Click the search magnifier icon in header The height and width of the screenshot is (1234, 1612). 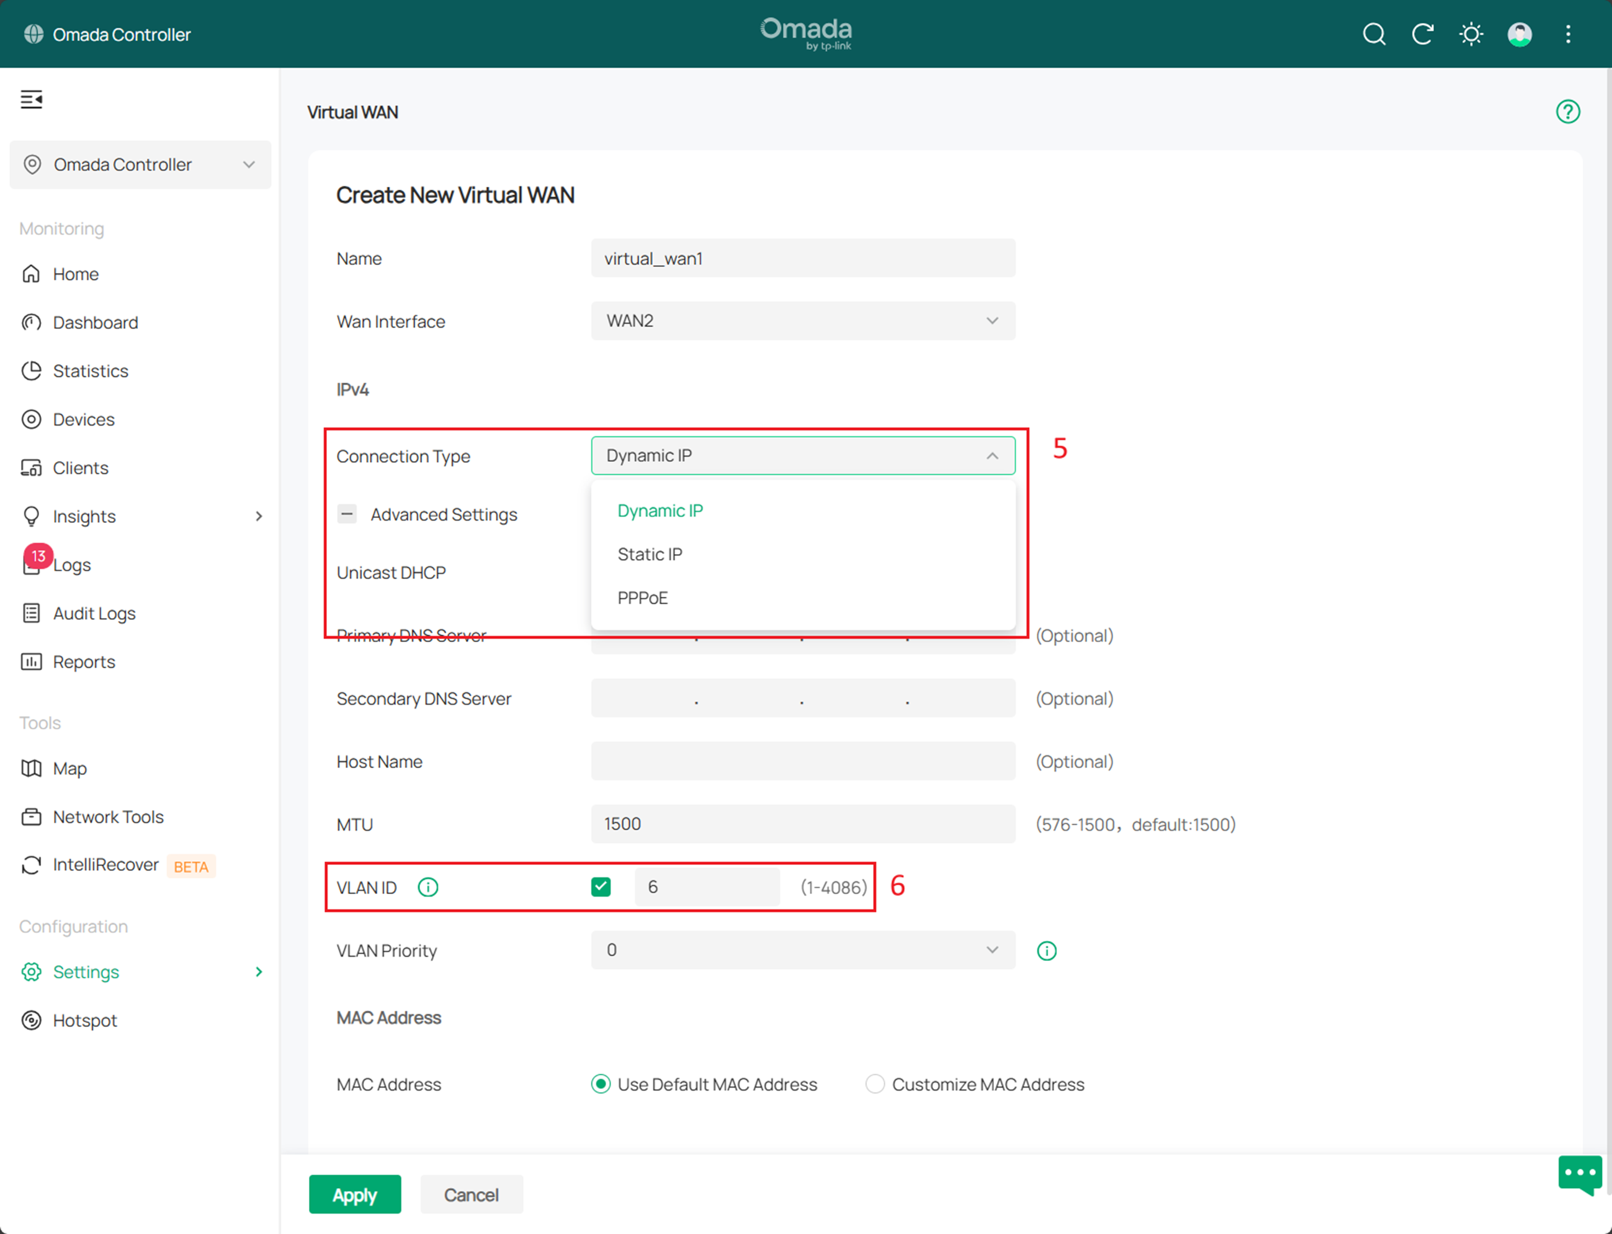(x=1374, y=35)
